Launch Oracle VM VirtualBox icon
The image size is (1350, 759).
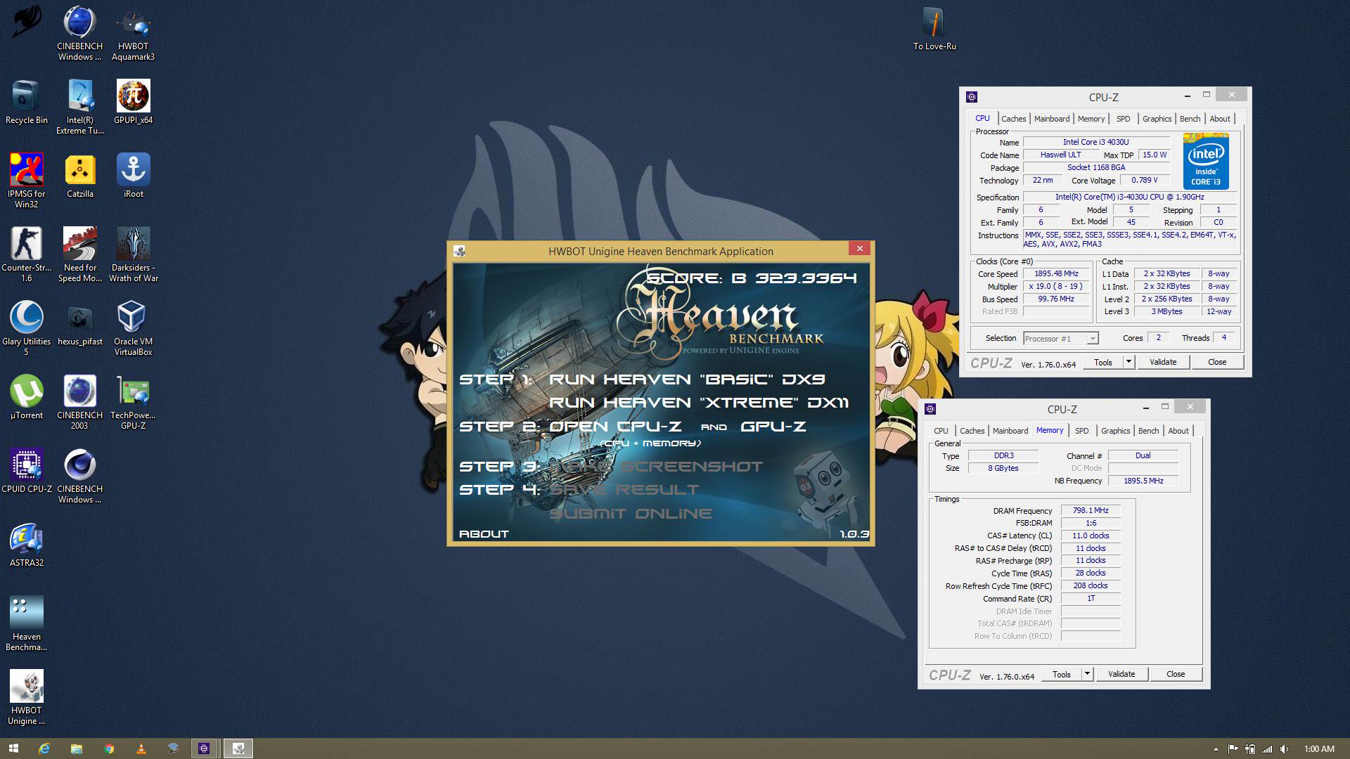coord(133,329)
